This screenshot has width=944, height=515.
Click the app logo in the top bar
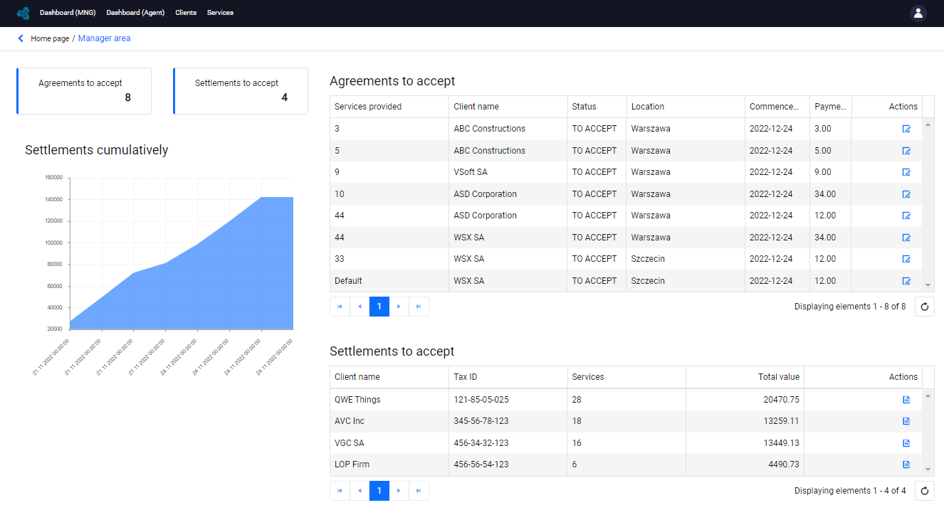click(x=23, y=13)
